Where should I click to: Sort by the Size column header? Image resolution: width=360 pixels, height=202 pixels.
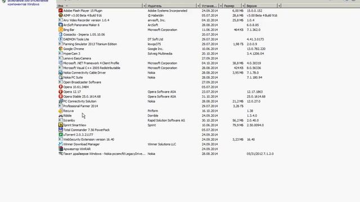point(232,6)
